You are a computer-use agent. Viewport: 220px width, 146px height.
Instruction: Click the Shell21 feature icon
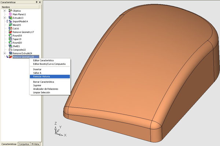pyautogui.click(x=10, y=46)
